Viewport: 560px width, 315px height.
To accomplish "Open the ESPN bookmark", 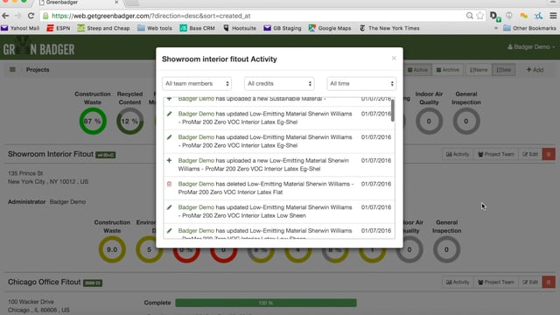I will pos(59,28).
